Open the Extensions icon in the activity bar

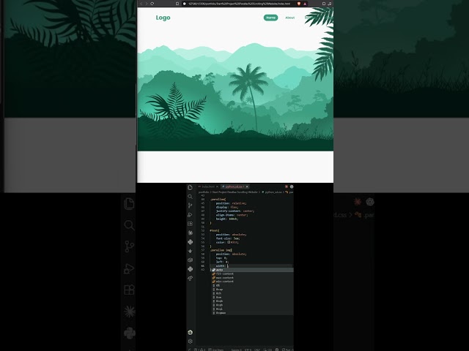190,224
